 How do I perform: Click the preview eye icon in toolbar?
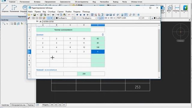pos(53,15)
